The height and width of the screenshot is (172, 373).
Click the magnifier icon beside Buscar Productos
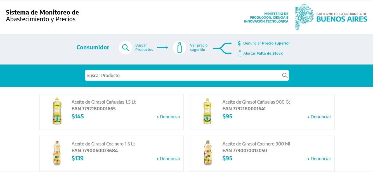(x=126, y=47)
